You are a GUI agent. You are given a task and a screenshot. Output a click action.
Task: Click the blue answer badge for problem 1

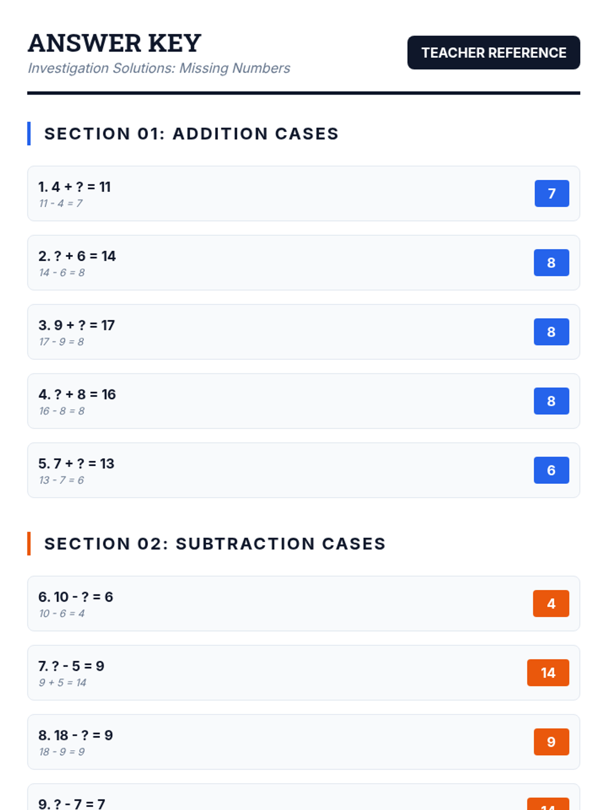pyautogui.click(x=551, y=193)
